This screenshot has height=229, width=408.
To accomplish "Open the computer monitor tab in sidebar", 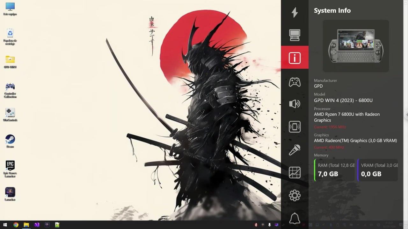I will coord(295,35).
